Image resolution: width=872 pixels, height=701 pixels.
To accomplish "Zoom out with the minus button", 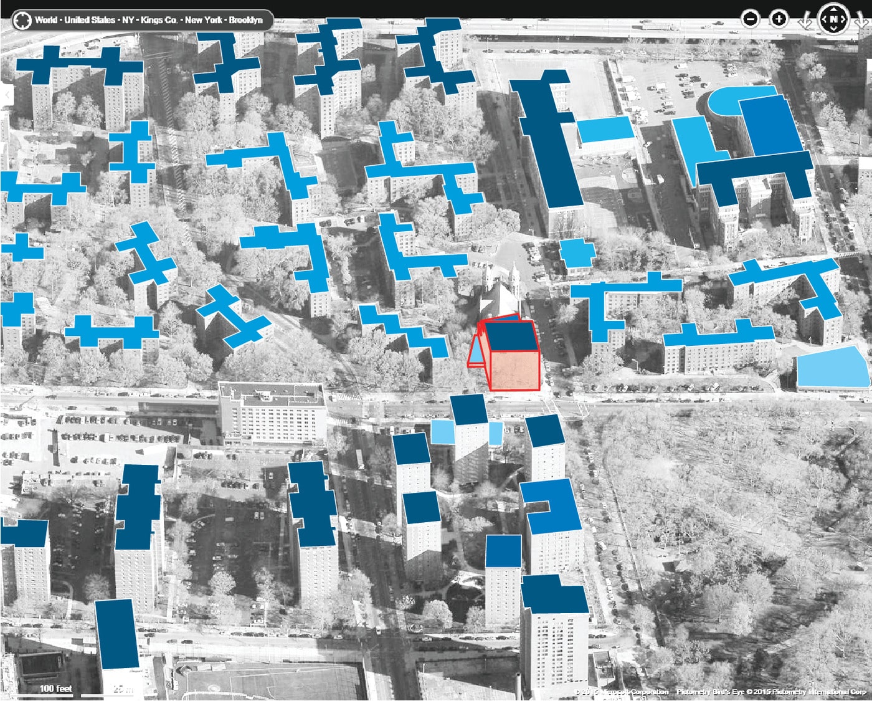I will [x=751, y=19].
